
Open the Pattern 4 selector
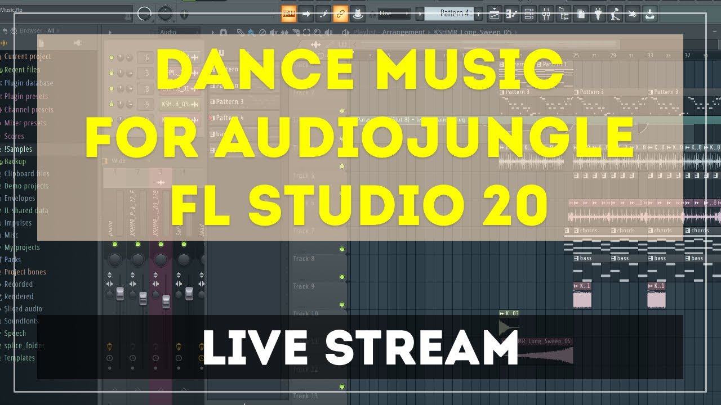pyautogui.click(x=449, y=13)
